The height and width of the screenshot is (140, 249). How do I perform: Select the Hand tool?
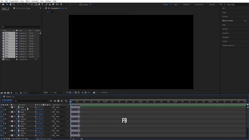click(x=11, y=4)
